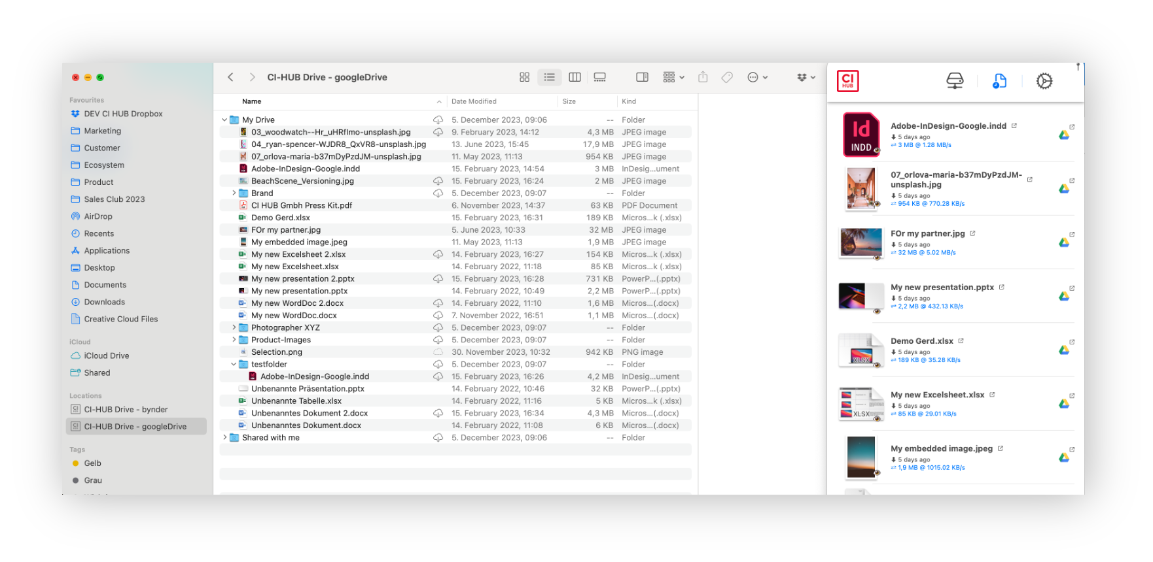Open external link next to Adobe-InDesign-Google.indd
This screenshot has height=562, width=1153.
(1014, 125)
